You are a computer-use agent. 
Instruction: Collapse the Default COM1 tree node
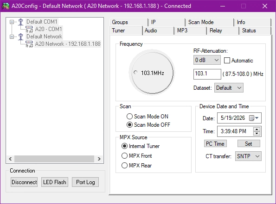click(12, 22)
